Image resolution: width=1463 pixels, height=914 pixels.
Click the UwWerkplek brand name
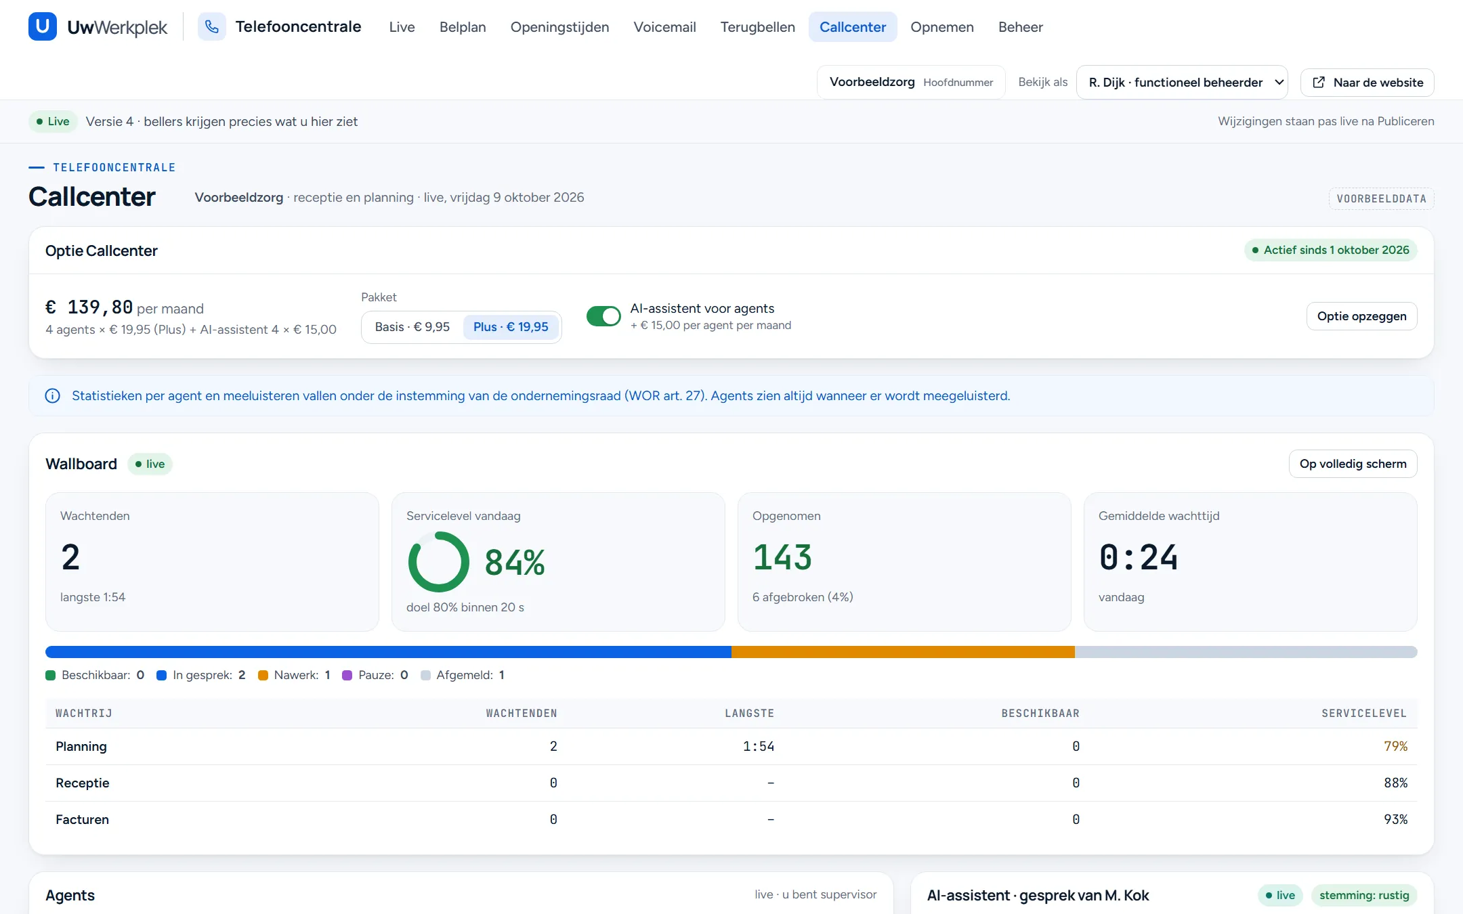tap(117, 27)
